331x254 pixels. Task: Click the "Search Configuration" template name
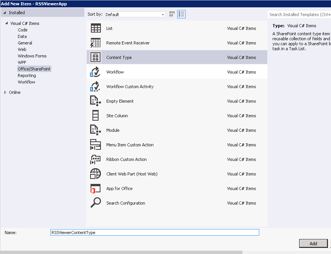(x=125, y=203)
